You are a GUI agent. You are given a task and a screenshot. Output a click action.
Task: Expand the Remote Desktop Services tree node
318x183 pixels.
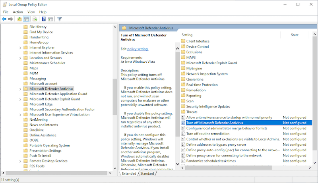20,161
